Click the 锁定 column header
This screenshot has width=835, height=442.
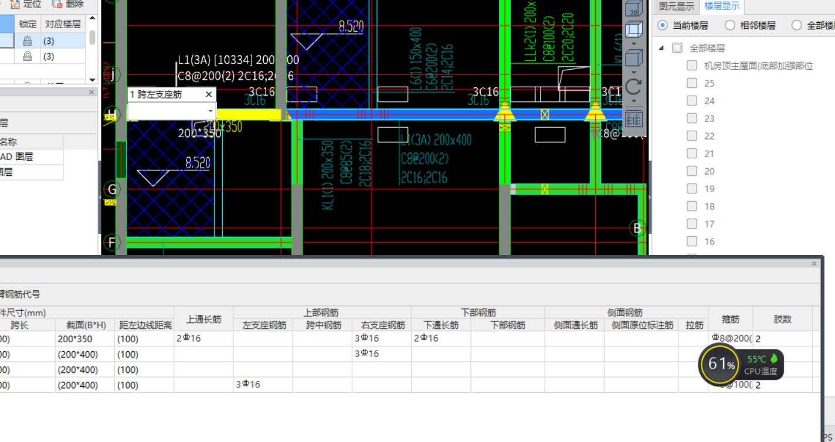coord(28,24)
